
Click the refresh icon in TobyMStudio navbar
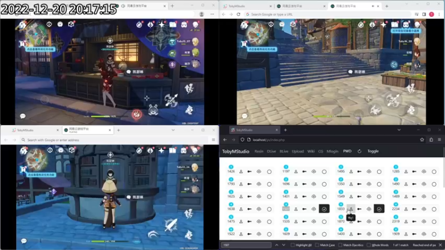click(x=359, y=151)
